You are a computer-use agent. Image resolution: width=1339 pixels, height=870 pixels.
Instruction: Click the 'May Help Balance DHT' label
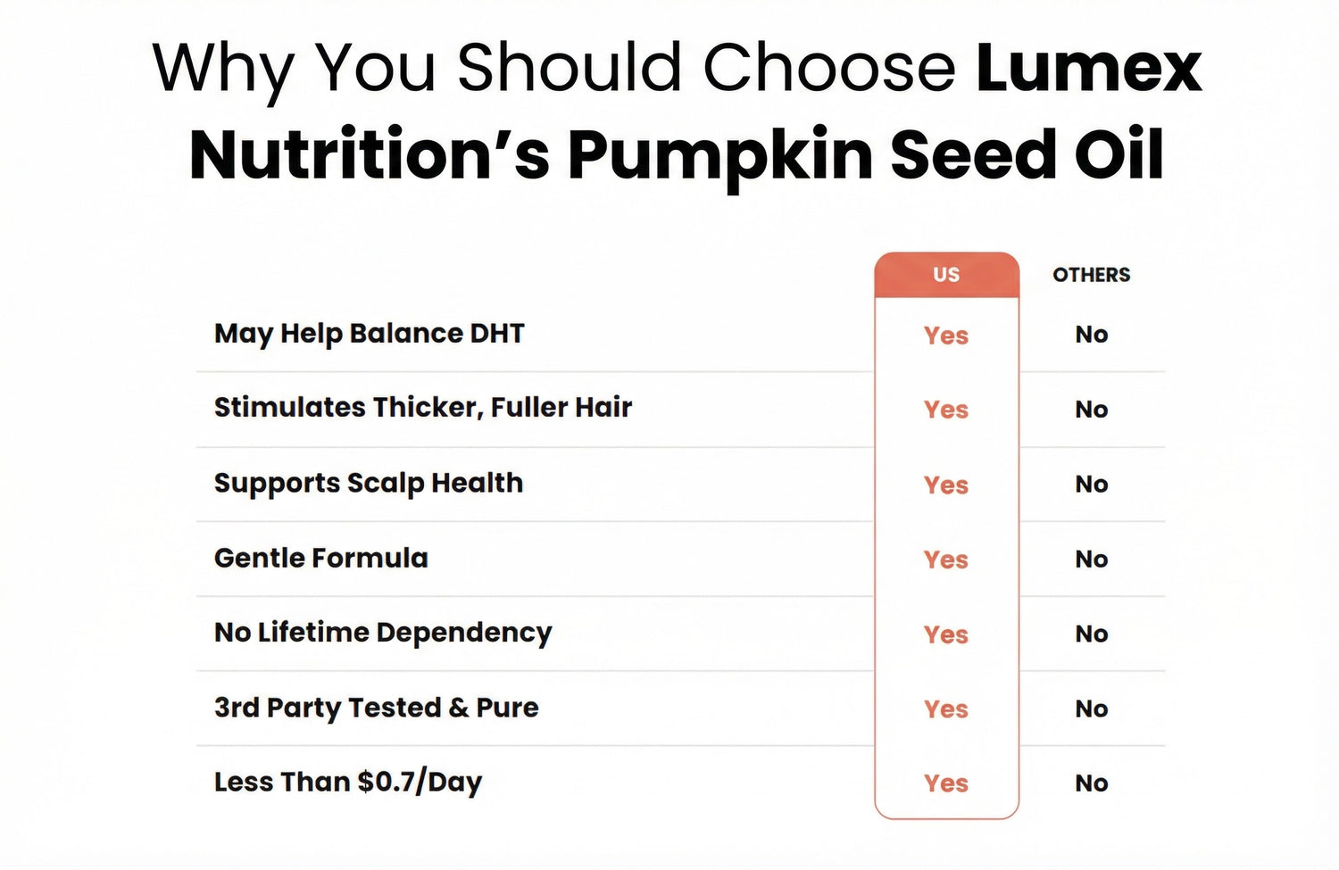pos(369,334)
